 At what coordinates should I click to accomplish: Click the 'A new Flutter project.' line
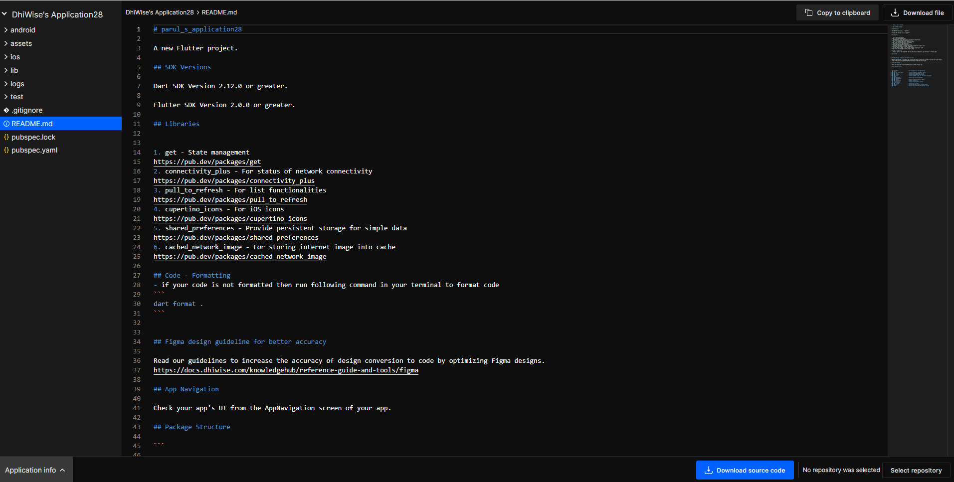tap(195, 48)
